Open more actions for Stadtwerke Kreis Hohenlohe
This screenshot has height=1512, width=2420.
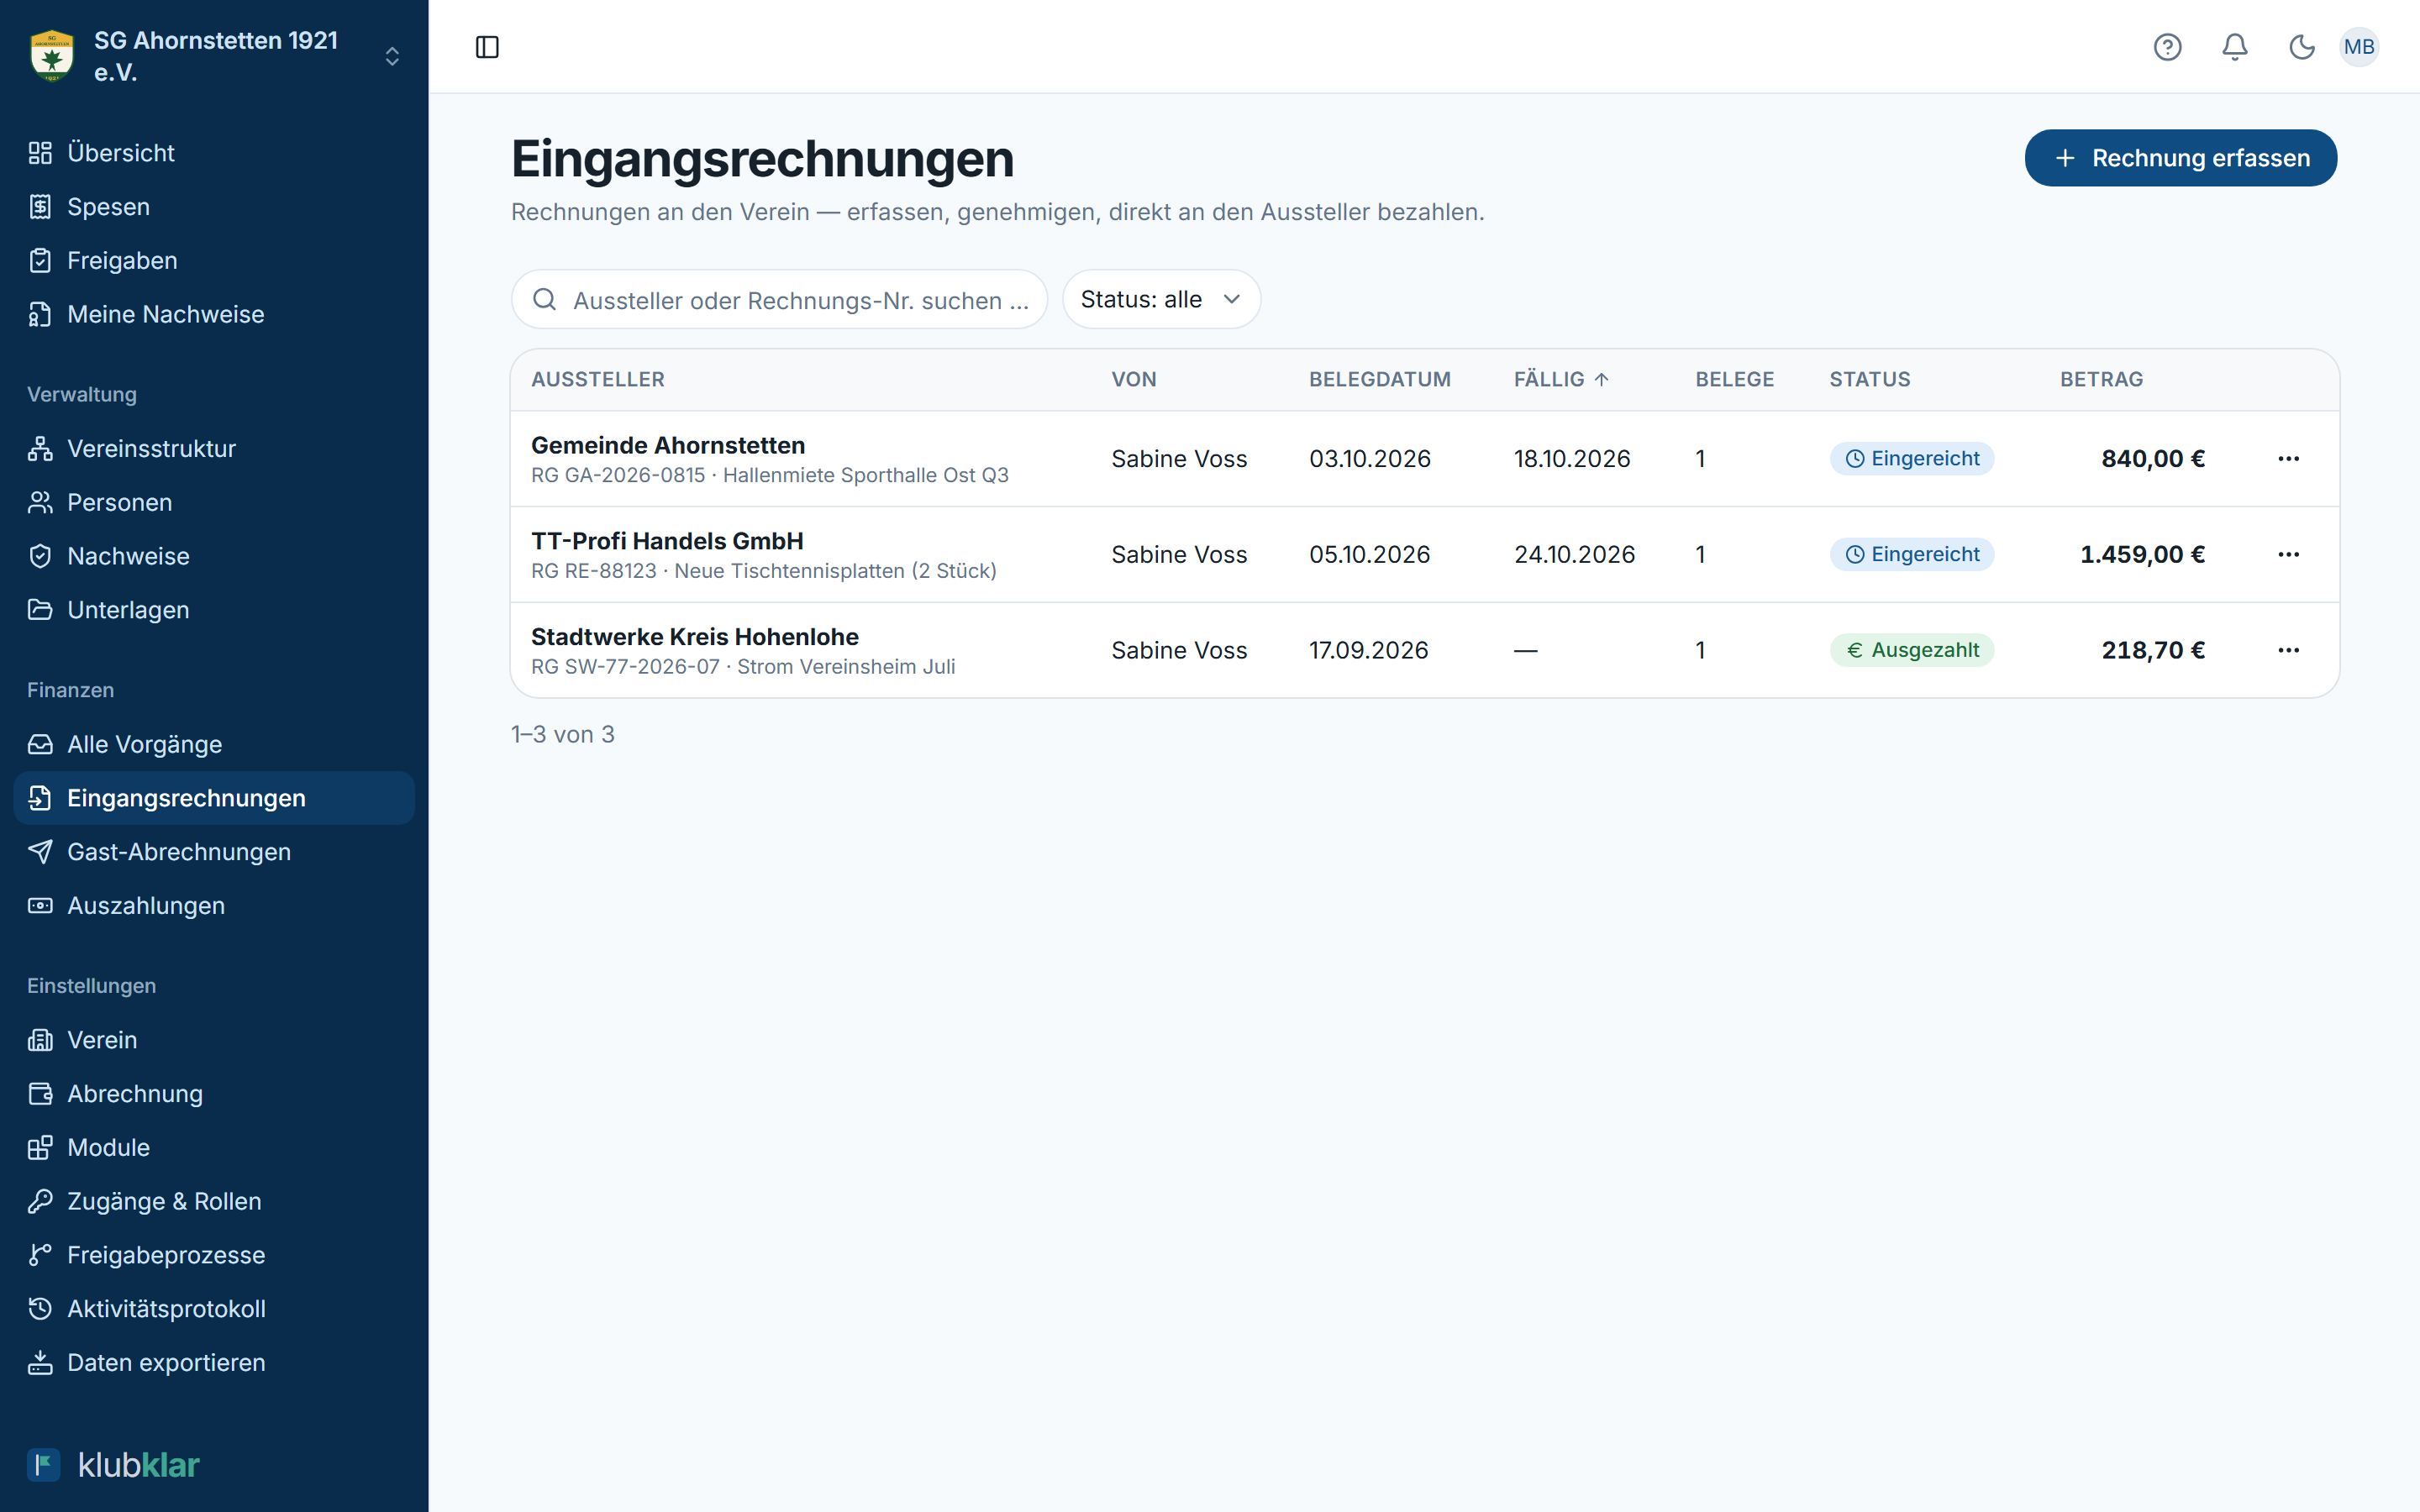click(x=2288, y=650)
